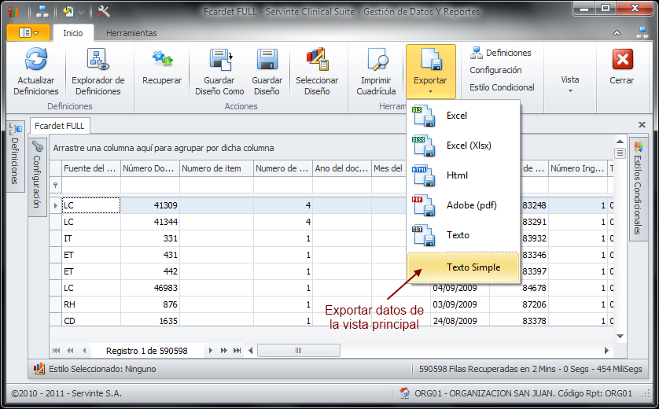
Task: Open the Estilos Condicionales side panel
Action: 638,187
